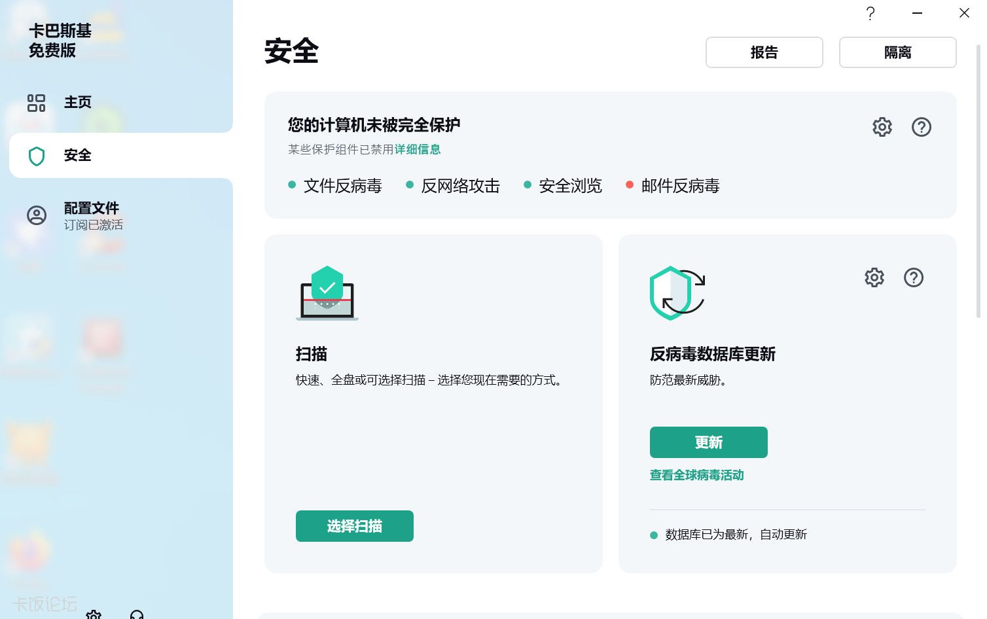Screen dimensions: 987x619
Task: Click the shield icon beside 安全
Action: (37, 156)
